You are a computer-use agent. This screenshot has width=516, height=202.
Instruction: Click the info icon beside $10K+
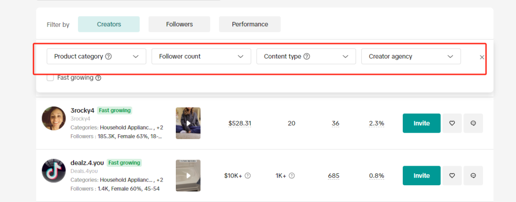[x=248, y=176]
